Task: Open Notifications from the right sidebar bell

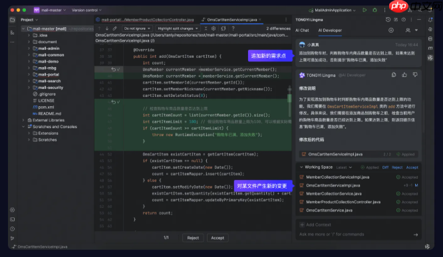Action: click(x=430, y=20)
